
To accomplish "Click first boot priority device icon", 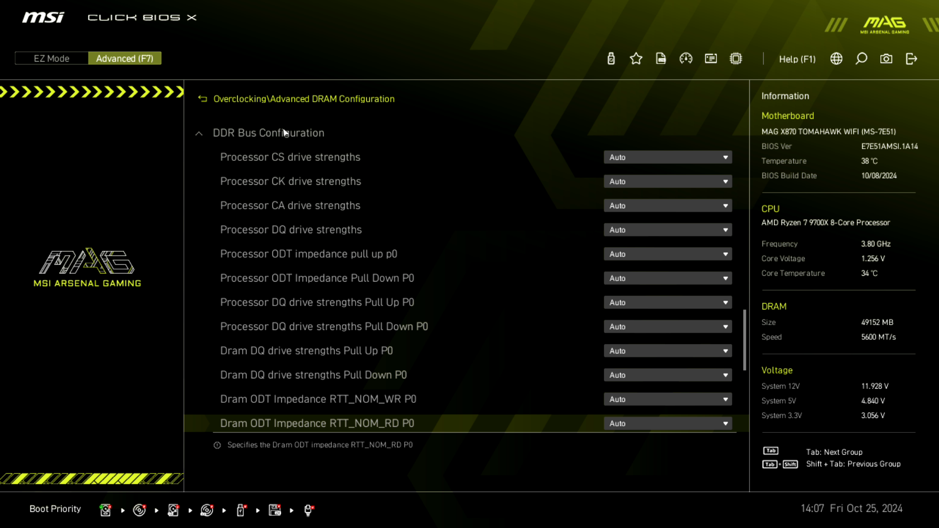I will pos(105,510).
